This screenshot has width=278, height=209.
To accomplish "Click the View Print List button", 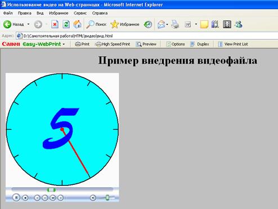I will click(233, 44).
